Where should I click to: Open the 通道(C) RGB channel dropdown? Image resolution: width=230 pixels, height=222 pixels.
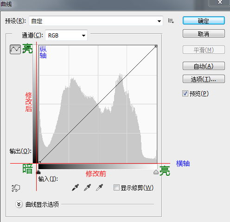point(66,36)
